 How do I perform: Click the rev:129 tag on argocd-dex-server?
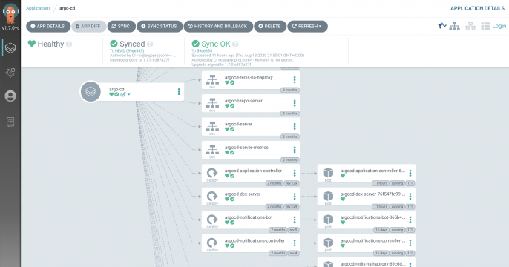[292, 207]
